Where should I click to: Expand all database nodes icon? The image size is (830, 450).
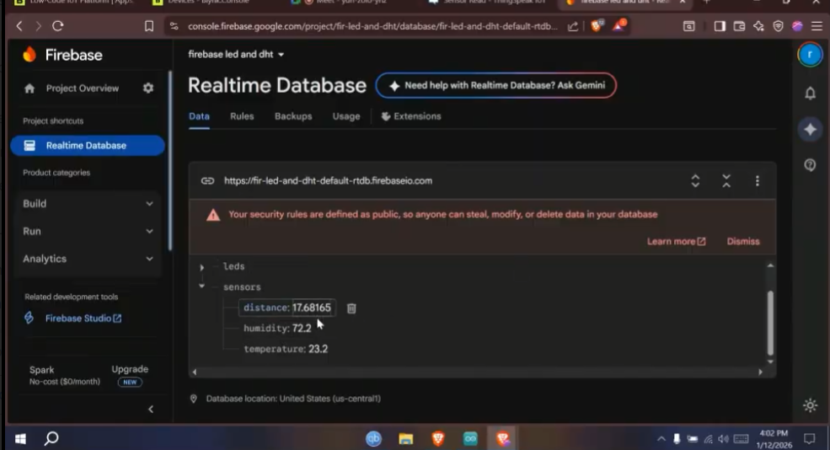pyautogui.click(x=695, y=181)
